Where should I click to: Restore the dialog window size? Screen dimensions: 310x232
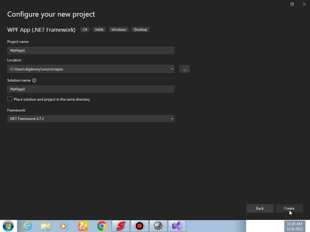pos(292,4)
